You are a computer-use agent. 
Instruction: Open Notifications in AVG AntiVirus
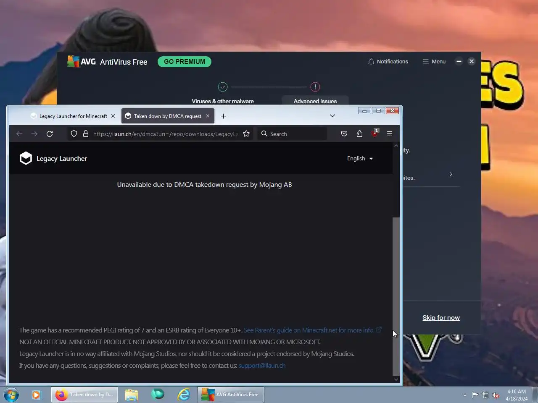[x=388, y=62]
